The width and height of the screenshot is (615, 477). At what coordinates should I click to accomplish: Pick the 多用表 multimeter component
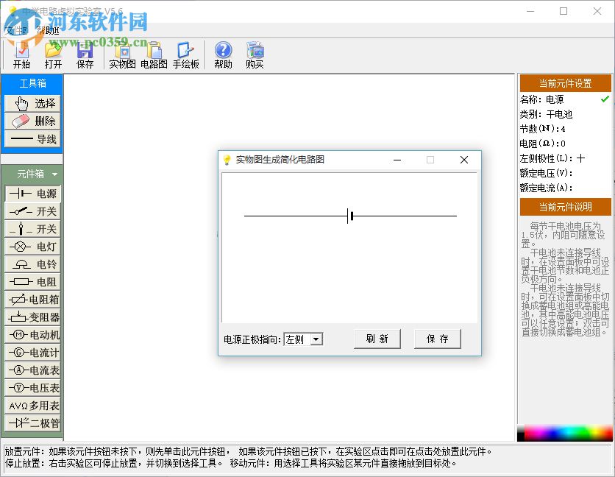[33, 406]
